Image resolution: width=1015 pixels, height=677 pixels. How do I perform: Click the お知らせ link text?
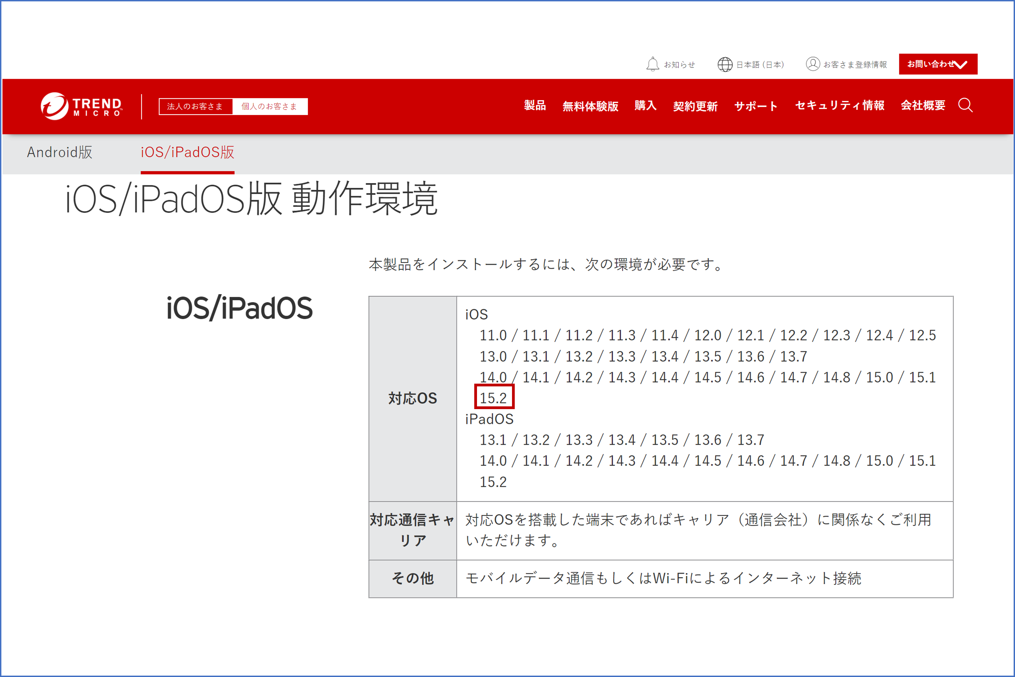[x=679, y=65]
